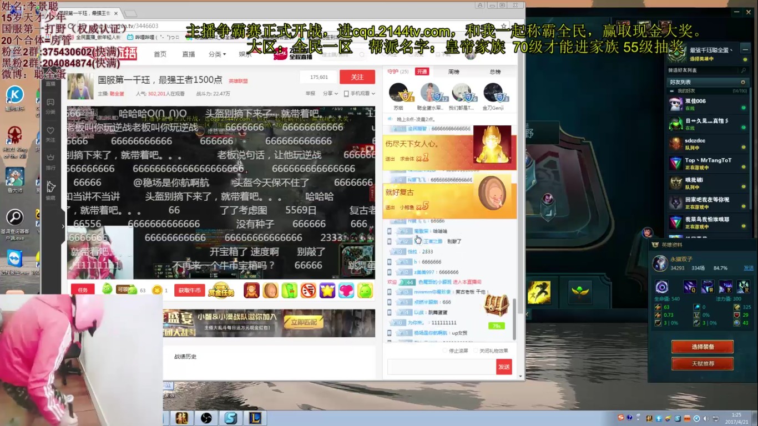This screenshot has width=758, height=426.
Task: Open 排行 in the left sidebar
Action: (x=50, y=162)
